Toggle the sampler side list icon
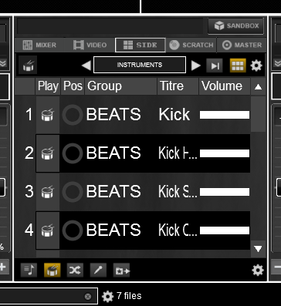 point(52,271)
